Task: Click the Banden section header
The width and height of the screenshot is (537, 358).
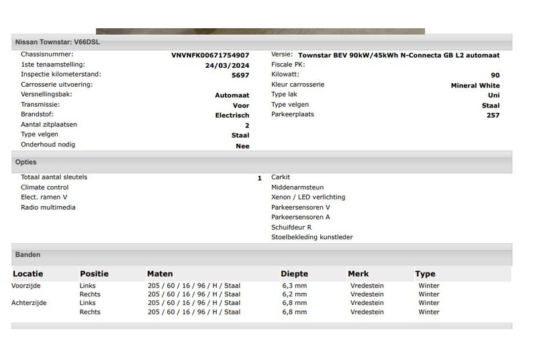Action: click(x=28, y=255)
